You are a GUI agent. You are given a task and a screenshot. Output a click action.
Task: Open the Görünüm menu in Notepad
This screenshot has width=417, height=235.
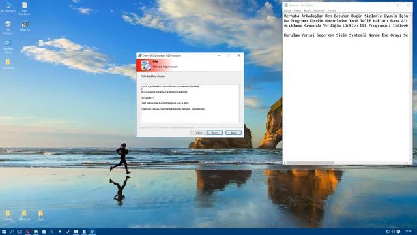click(x=319, y=10)
